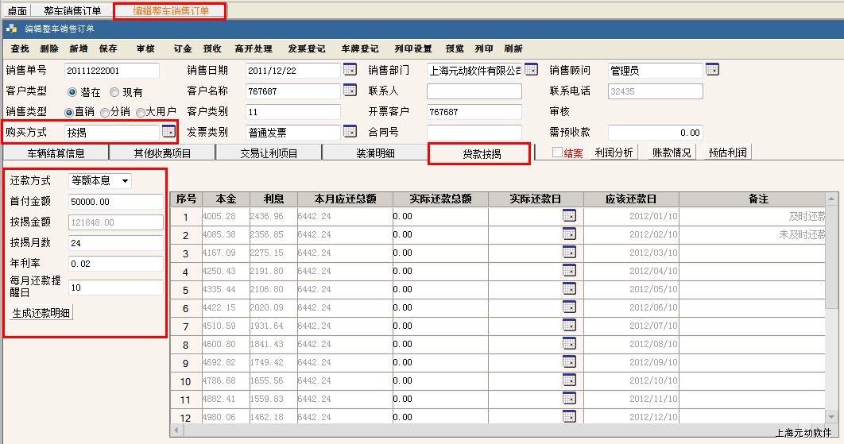Click 保存 in the toolbar
Screen dimensions: 844x444
108,49
